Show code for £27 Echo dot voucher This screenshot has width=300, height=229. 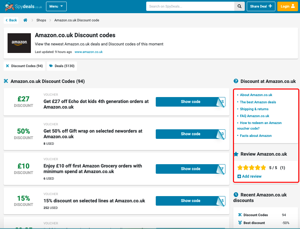(x=191, y=102)
